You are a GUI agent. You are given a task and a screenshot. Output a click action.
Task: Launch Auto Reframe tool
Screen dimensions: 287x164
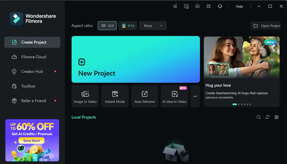tap(145, 96)
